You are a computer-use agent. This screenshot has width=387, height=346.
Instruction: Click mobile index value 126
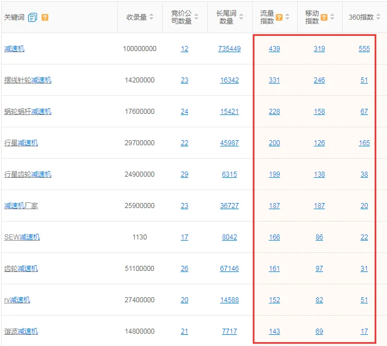(x=319, y=142)
